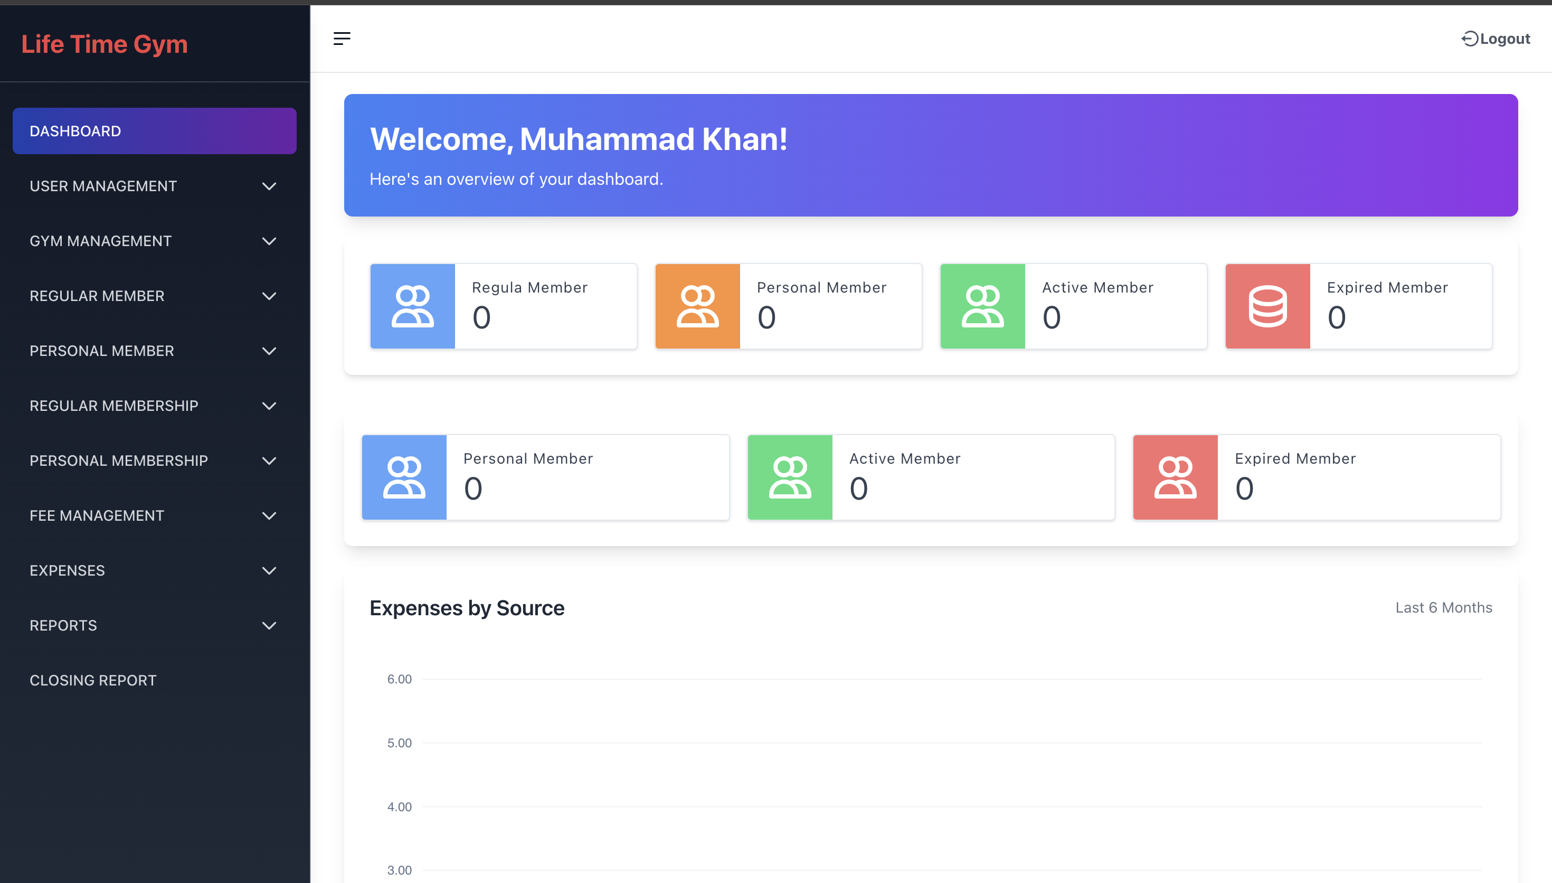Click the blue Personal Member icon in second row
Image resolution: width=1552 pixels, height=883 pixels.
[404, 477]
